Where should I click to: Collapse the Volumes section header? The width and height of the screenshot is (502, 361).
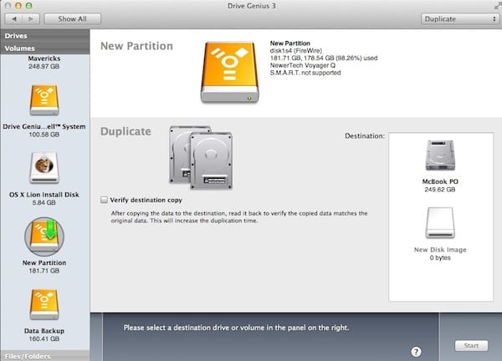click(44, 48)
